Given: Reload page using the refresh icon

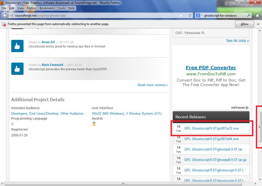Looking at the screenshot, I should click(x=190, y=15).
